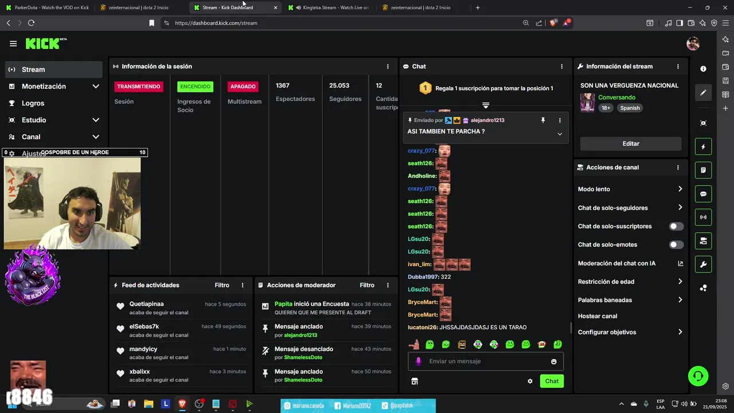Focus the Enviar un mensaje input
This screenshot has width=734, height=413.
click(x=486, y=361)
